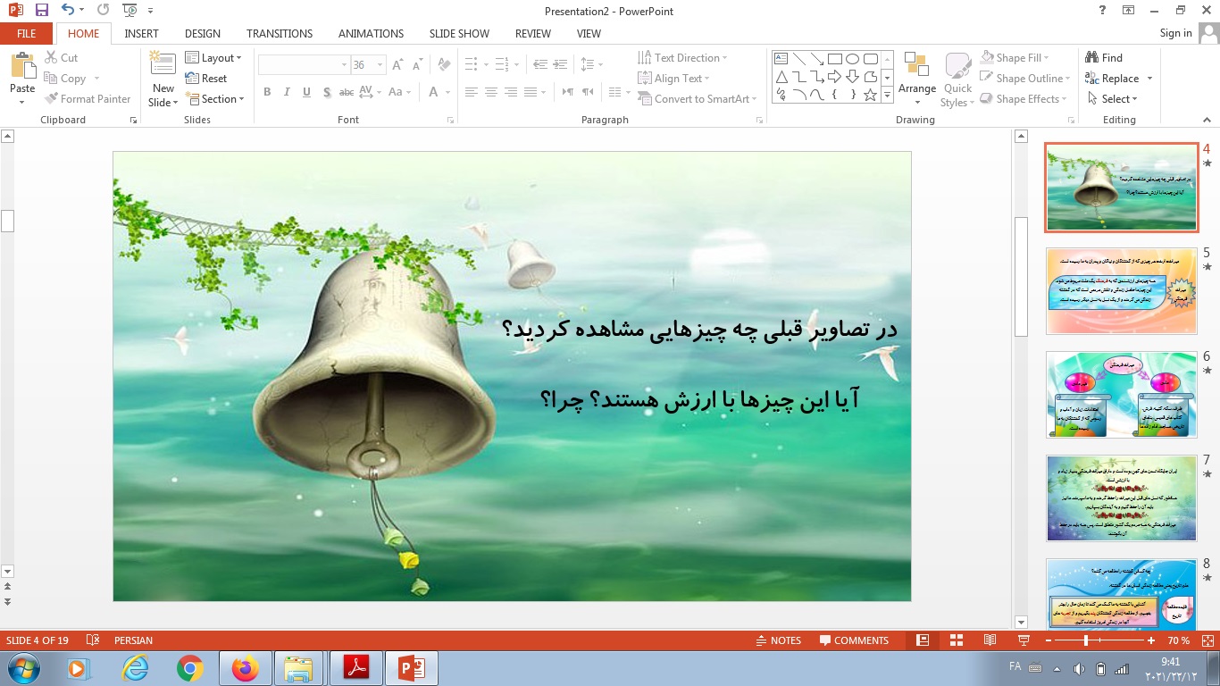Click the zoom slider in status bar
Viewport: 1220px width, 686px height.
click(1086, 640)
